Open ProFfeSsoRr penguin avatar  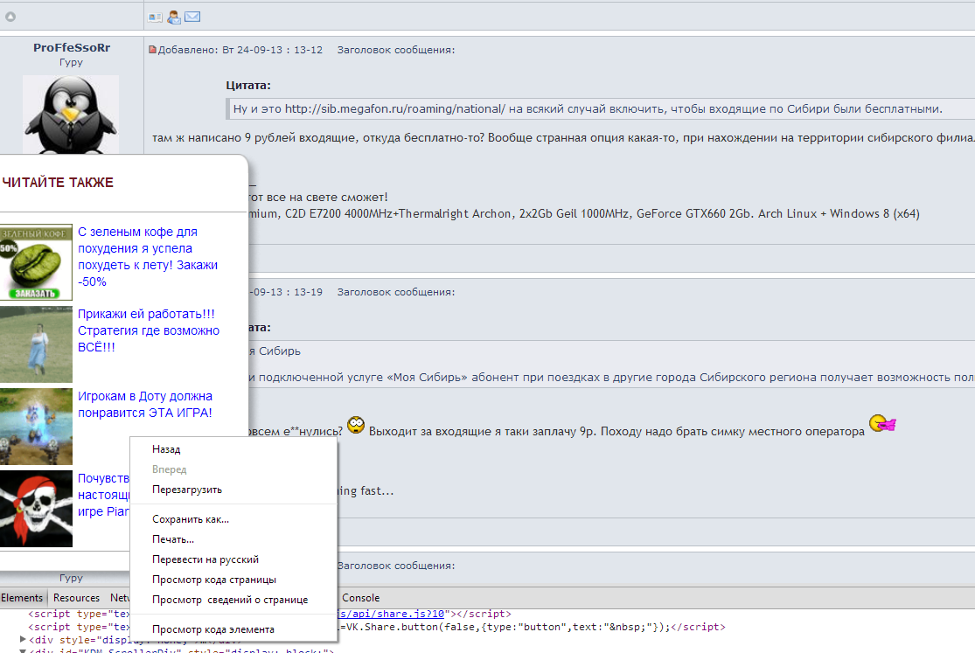tap(71, 115)
